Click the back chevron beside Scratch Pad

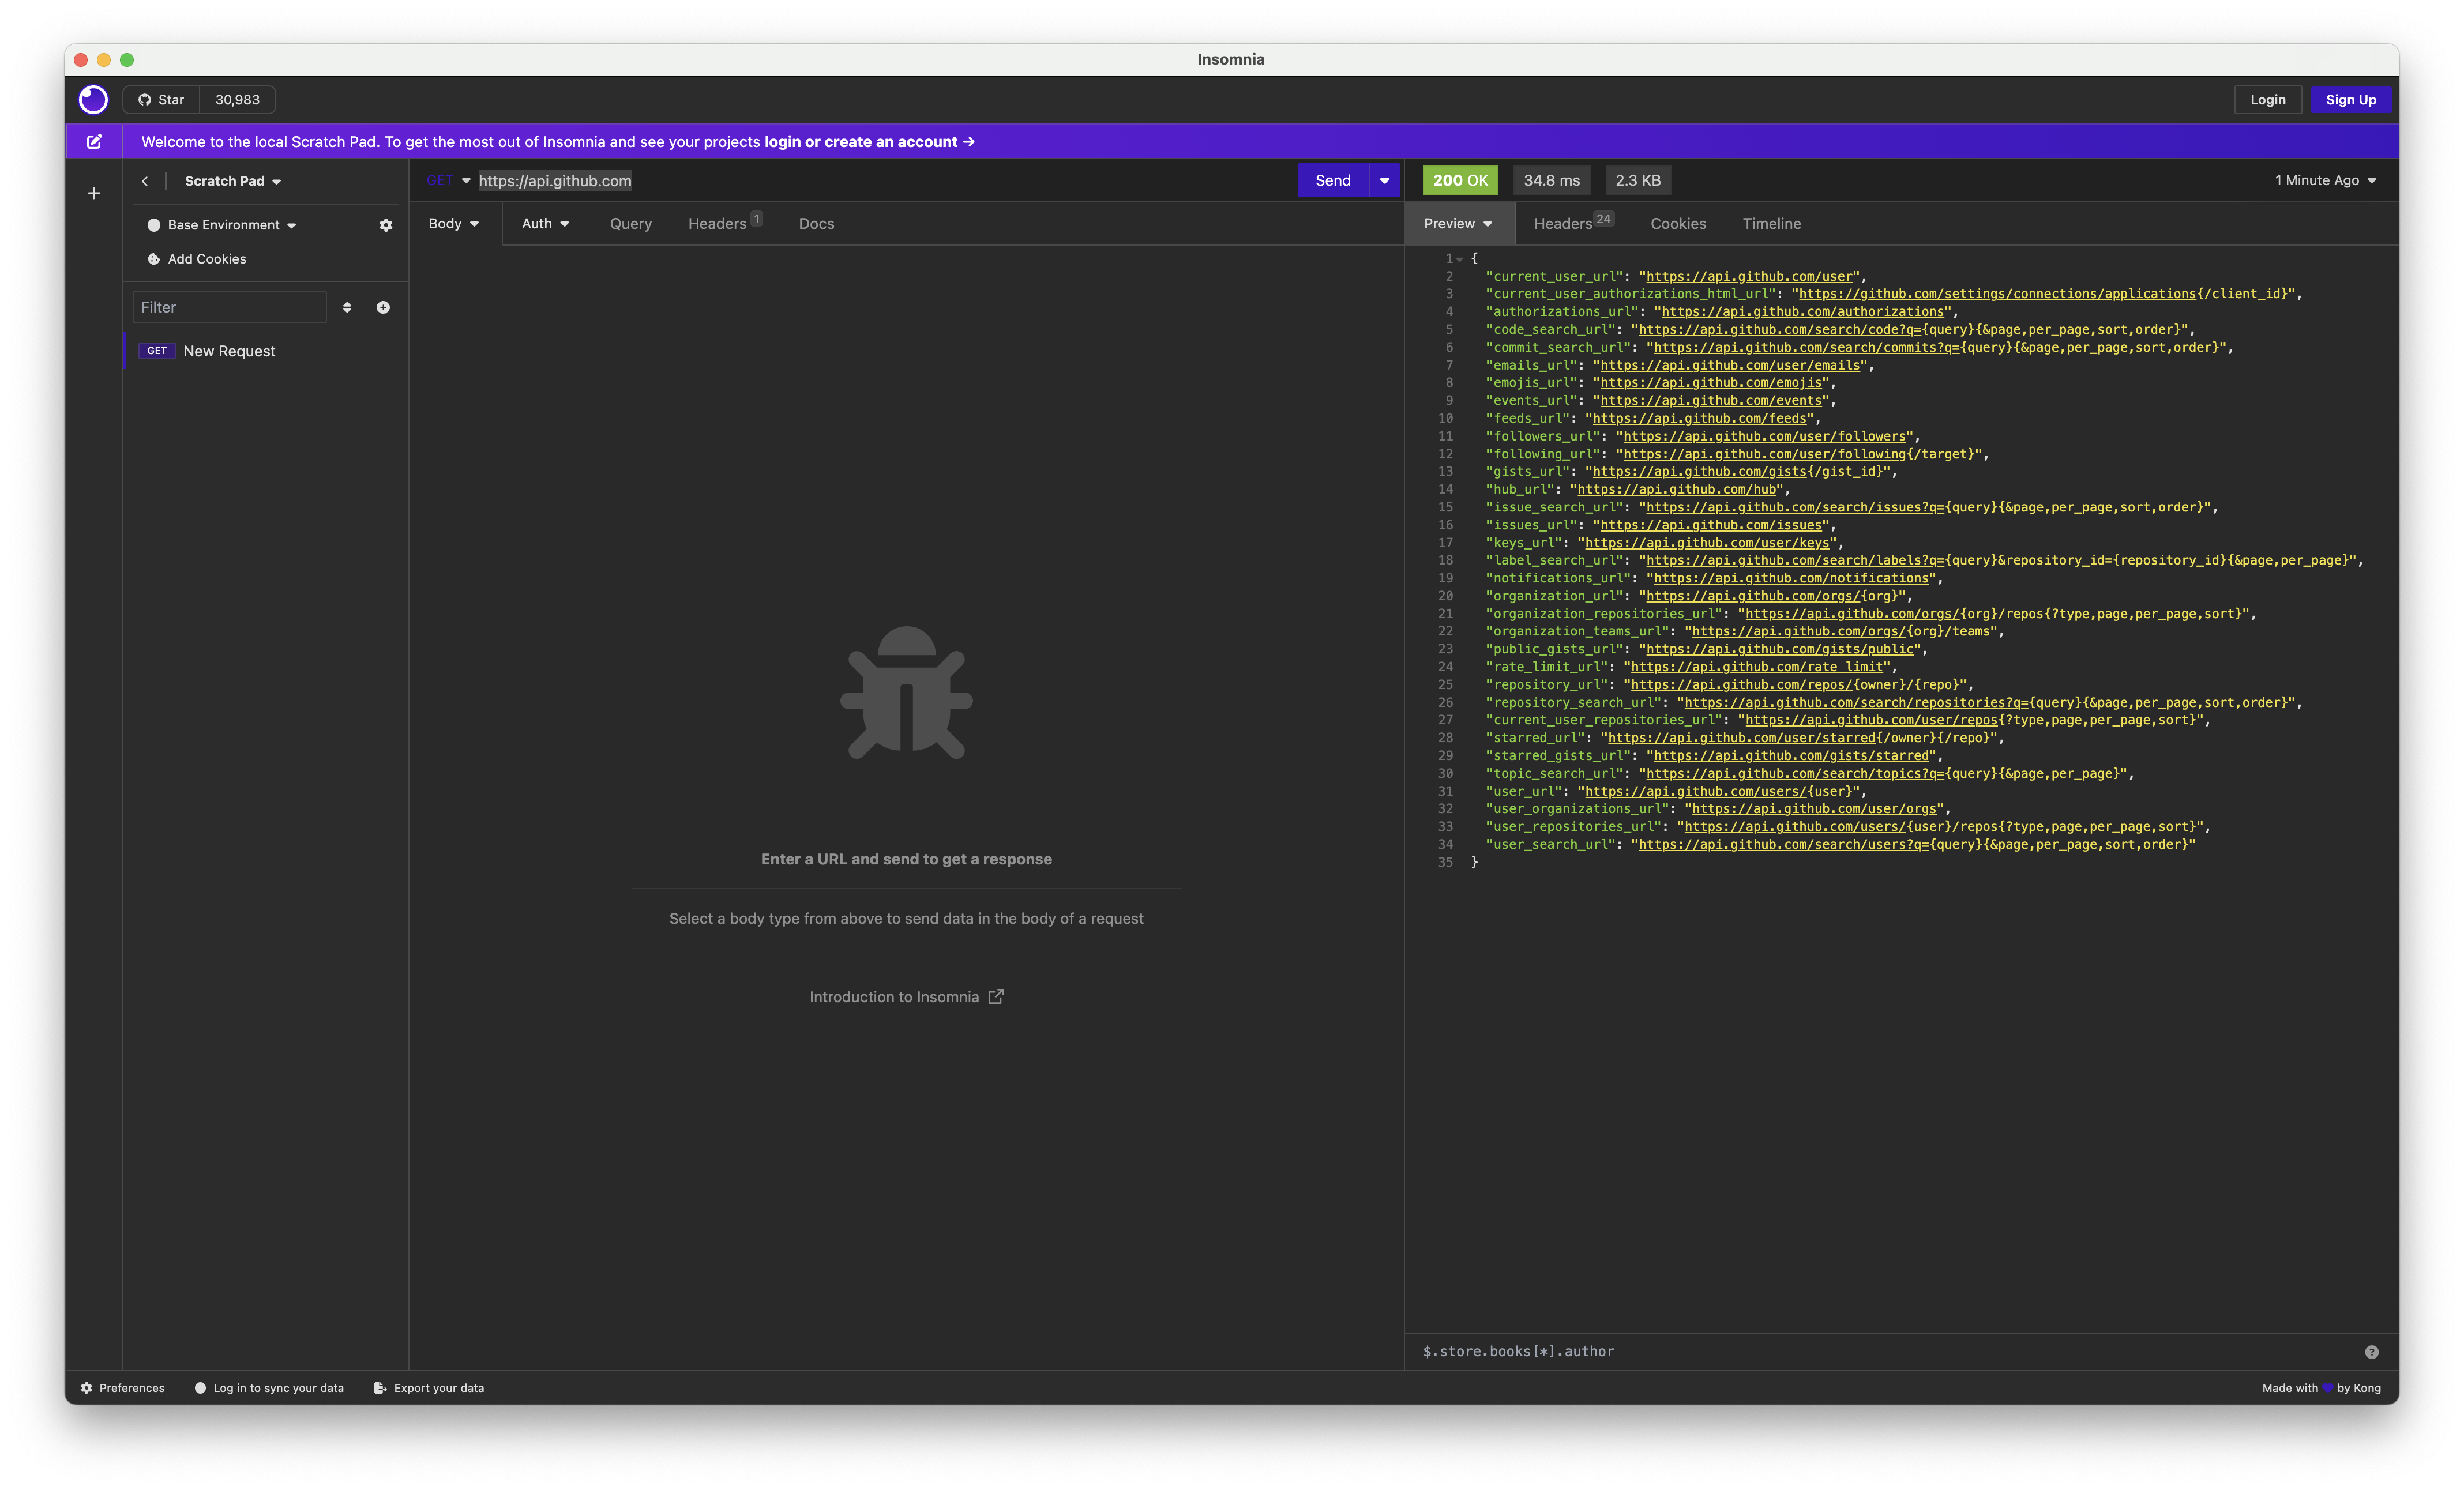145,181
